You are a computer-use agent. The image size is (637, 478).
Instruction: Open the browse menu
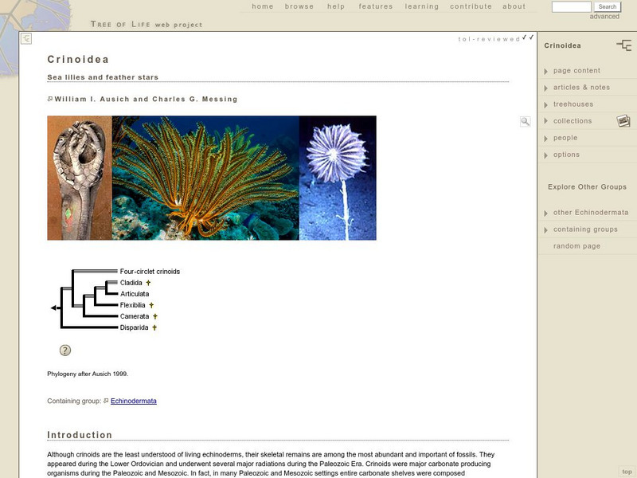(x=299, y=6)
